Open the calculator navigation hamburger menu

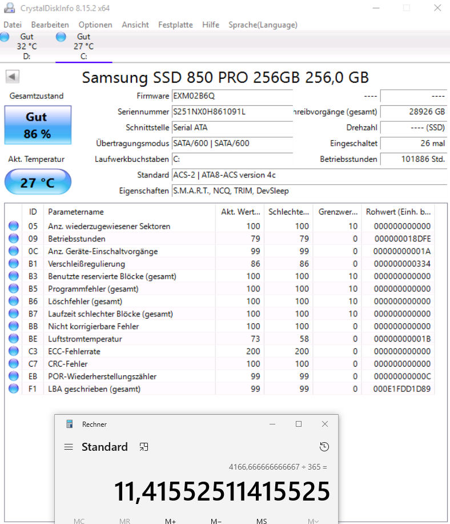pos(69,447)
